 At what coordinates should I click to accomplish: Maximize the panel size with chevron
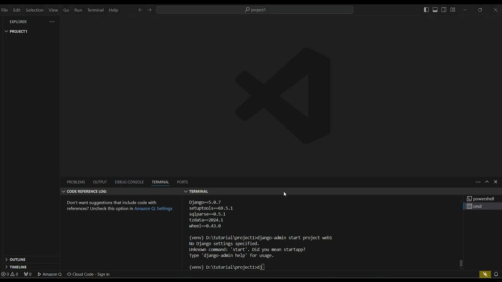coord(487,182)
